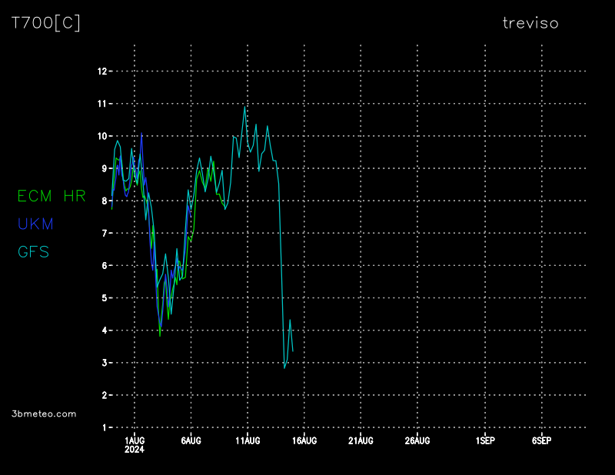Click the 1SEP date tick label
Image resolution: width=615 pixels, height=475 pixels.
pyautogui.click(x=485, y=440)
